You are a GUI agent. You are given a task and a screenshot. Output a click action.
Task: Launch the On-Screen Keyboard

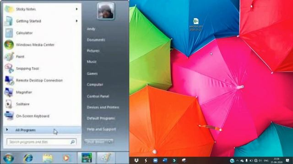pos(42,116)
